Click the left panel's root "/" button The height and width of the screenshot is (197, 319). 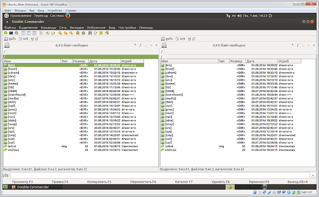coord(140,45)
